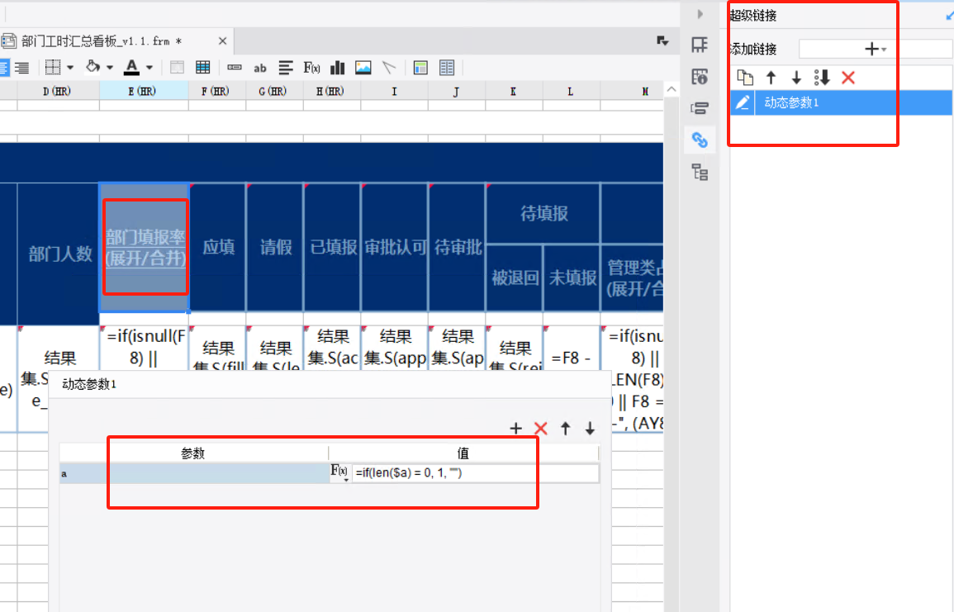
Task: Click the merge cells icon
Action: (x=177, y=68)
